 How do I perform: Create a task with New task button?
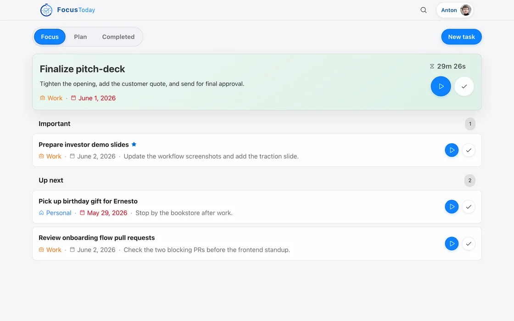point(461,37)
